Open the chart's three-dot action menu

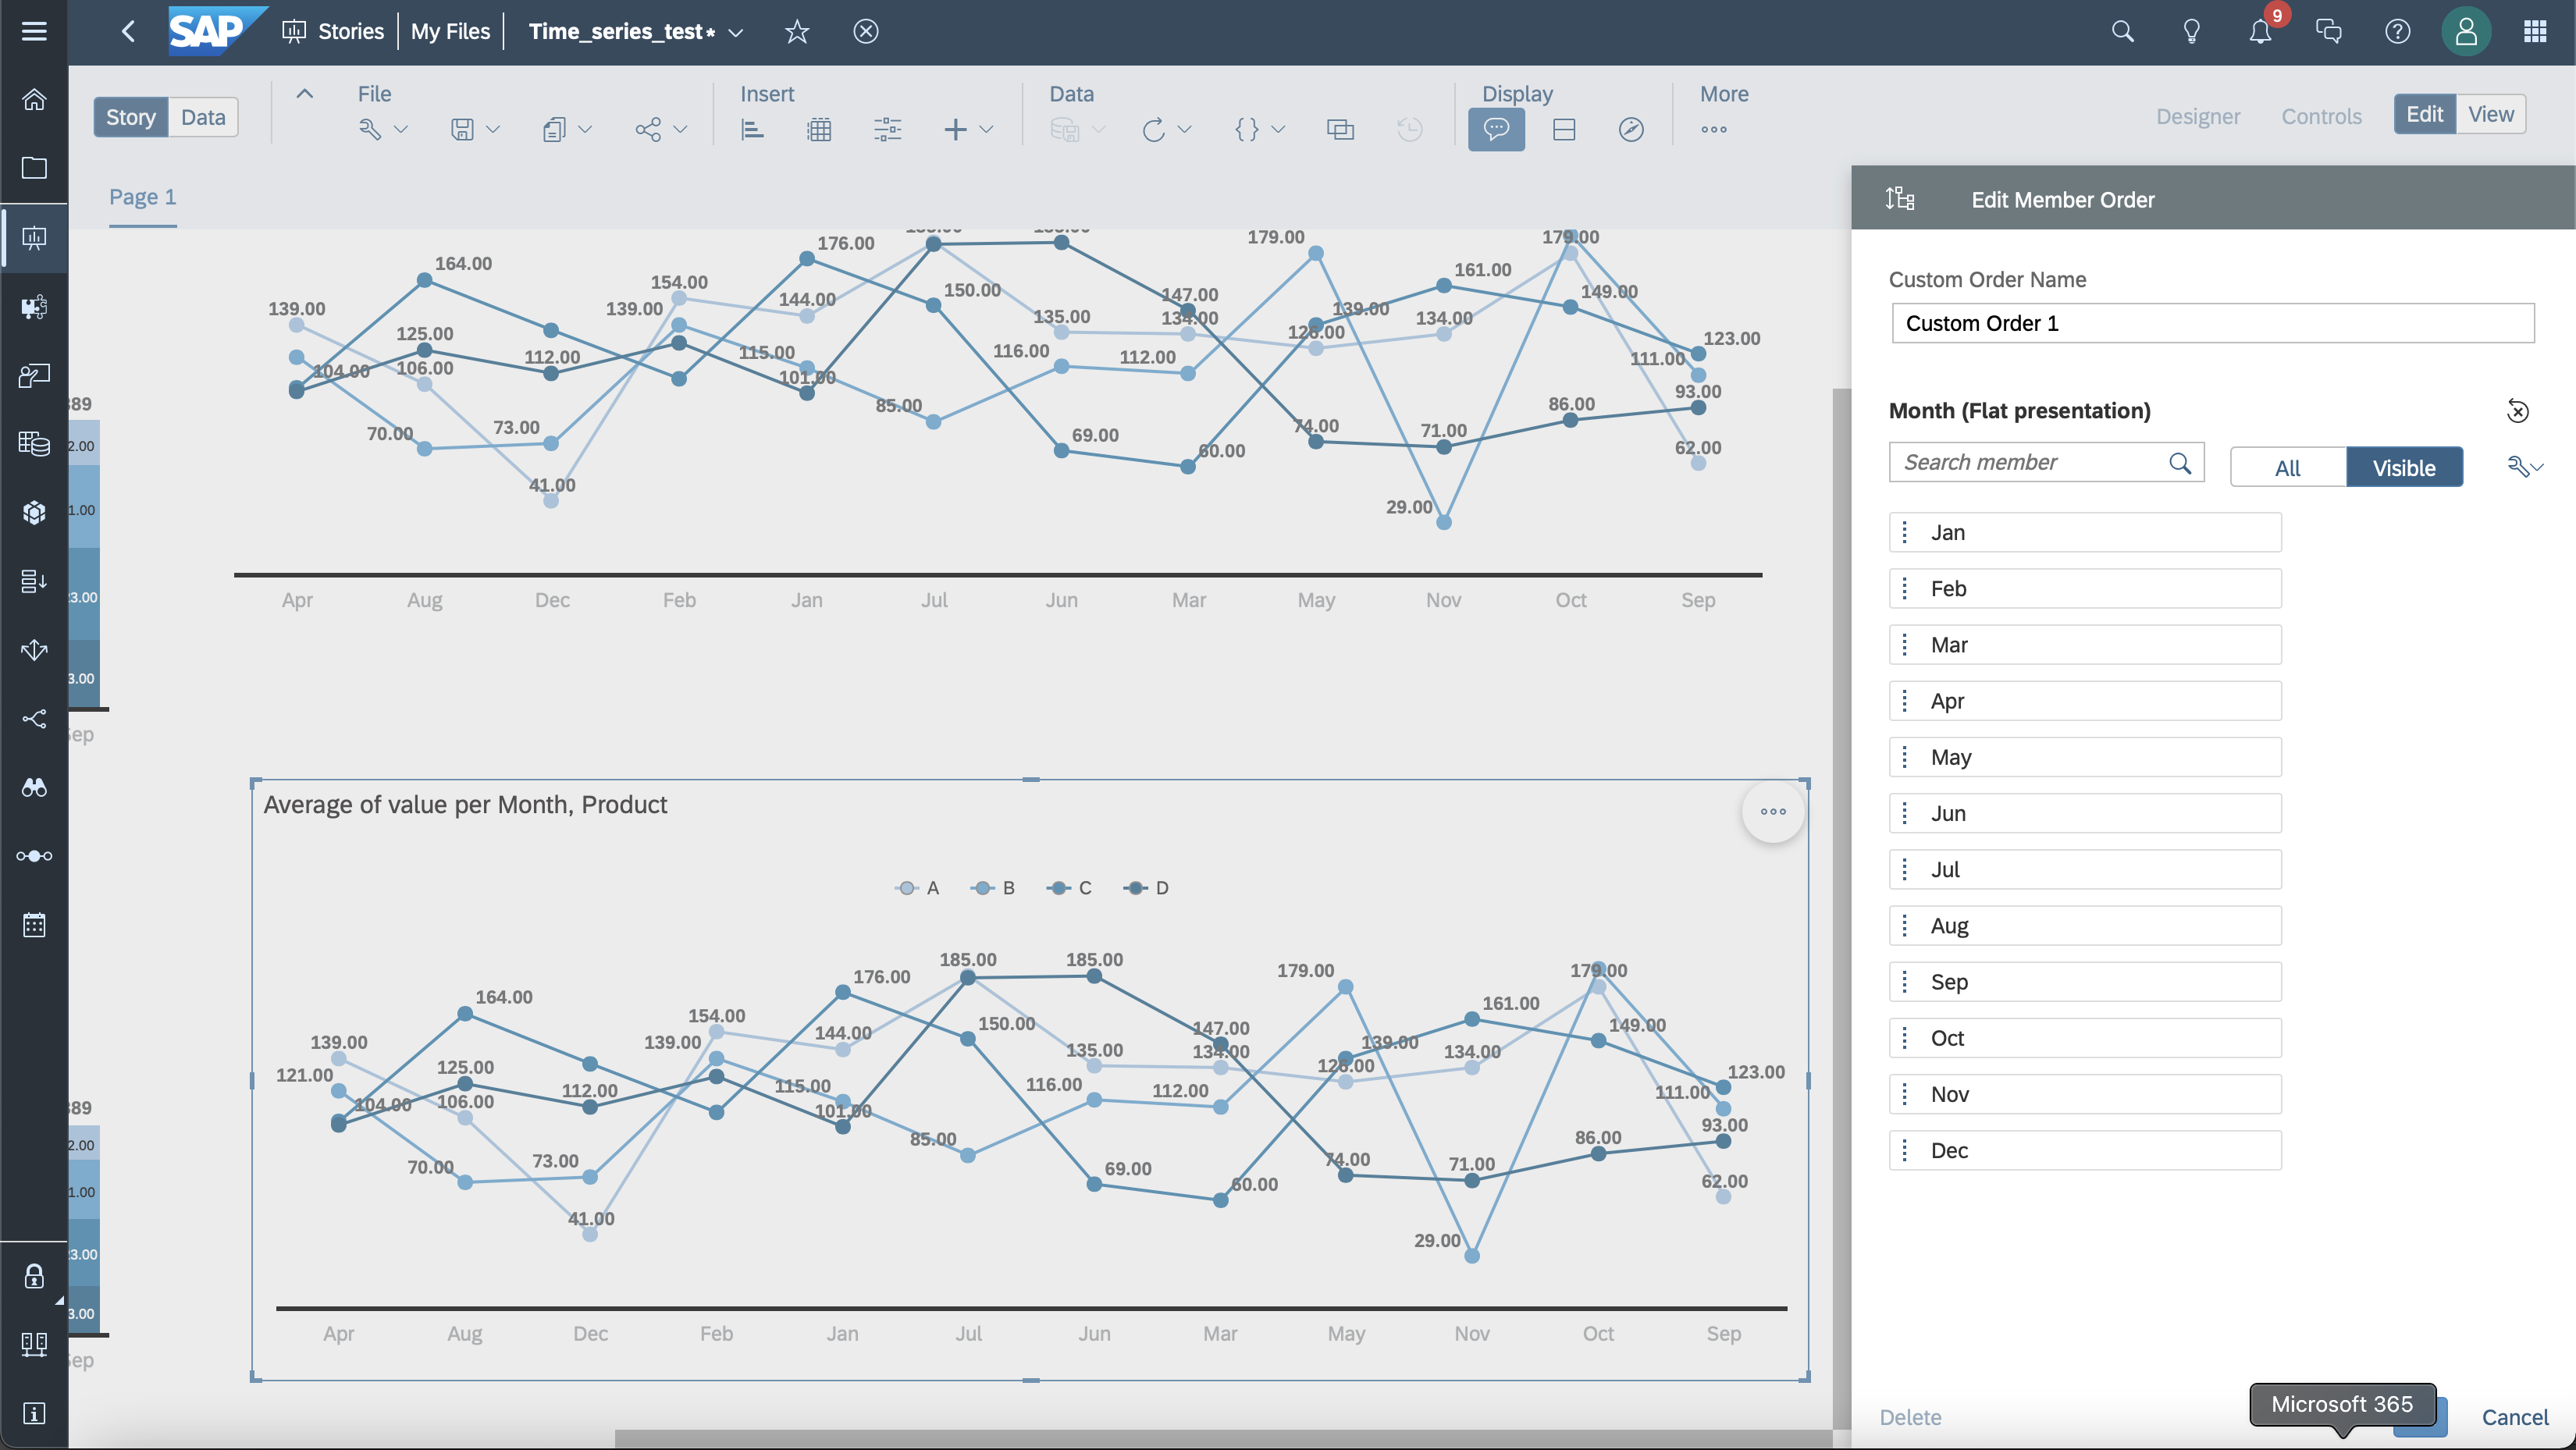tap(1772, 811)
